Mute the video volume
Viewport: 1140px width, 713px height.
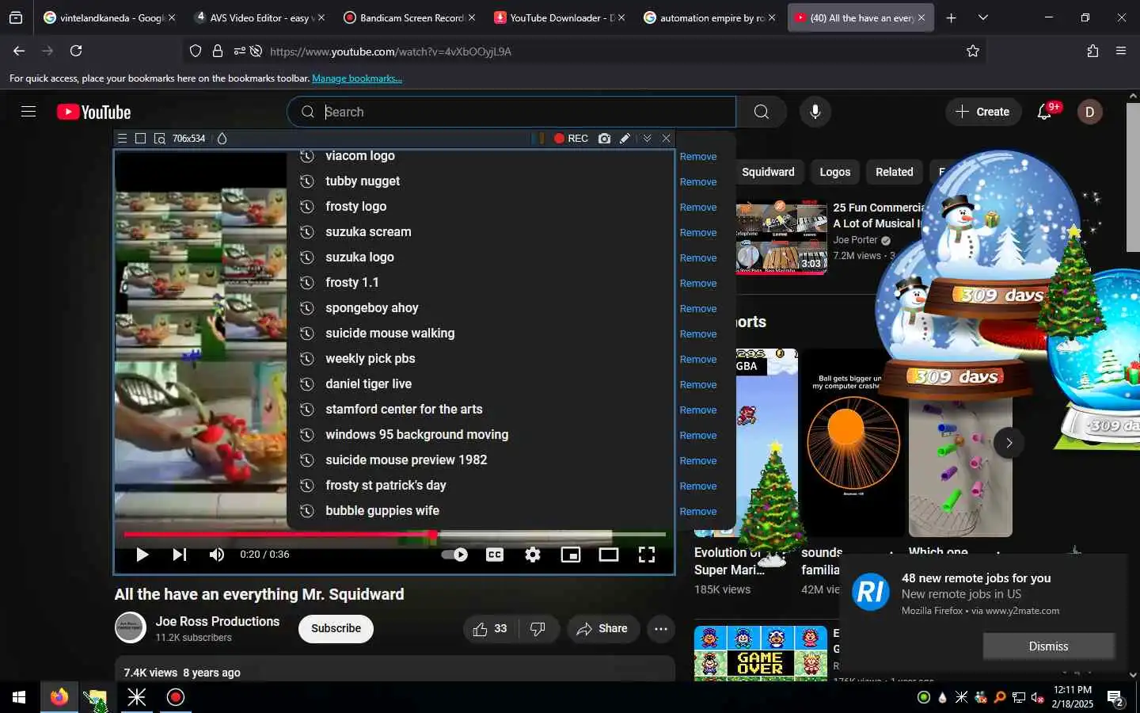pyautogui.click(x=216, y=555)
